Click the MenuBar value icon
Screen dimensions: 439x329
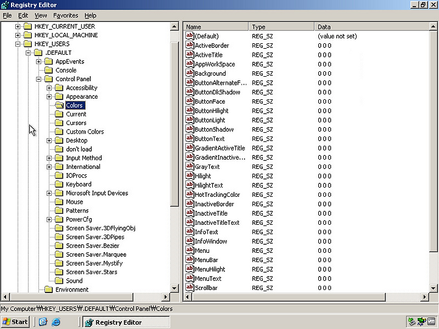(190, 260)
